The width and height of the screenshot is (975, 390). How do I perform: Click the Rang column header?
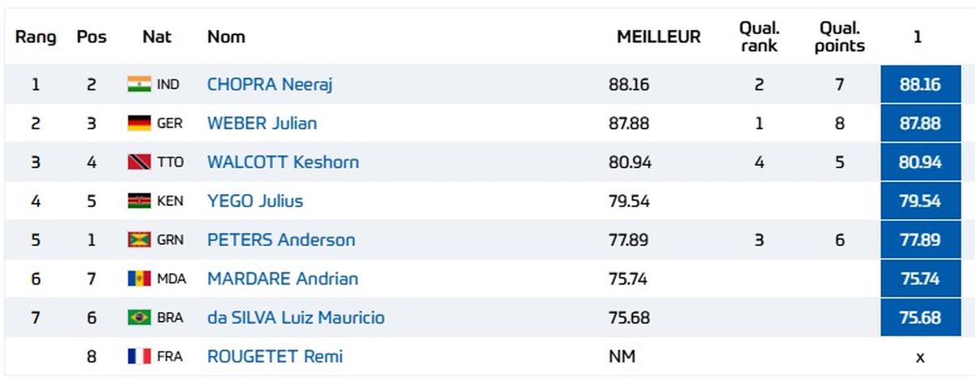pos(36,37)
